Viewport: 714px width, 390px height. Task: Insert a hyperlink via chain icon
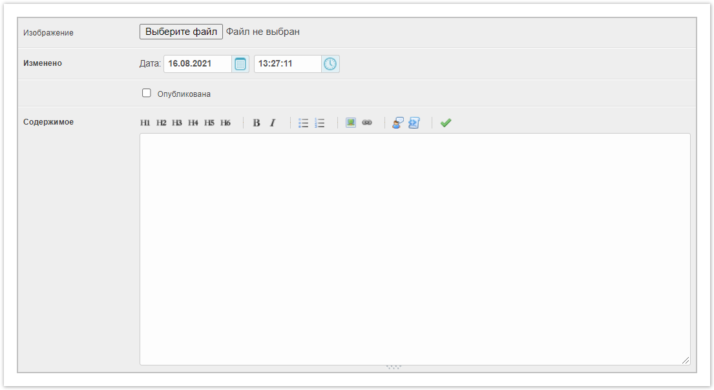367,123
